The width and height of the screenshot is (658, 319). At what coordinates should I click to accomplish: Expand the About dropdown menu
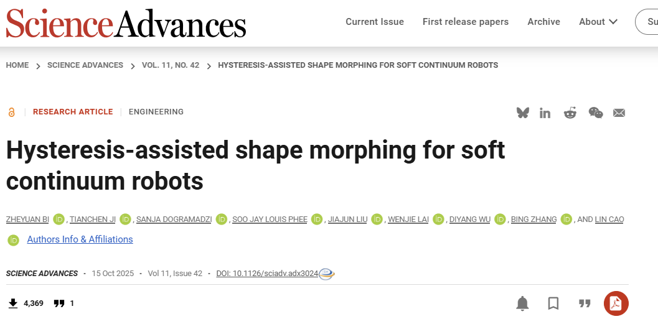(598, 22)
